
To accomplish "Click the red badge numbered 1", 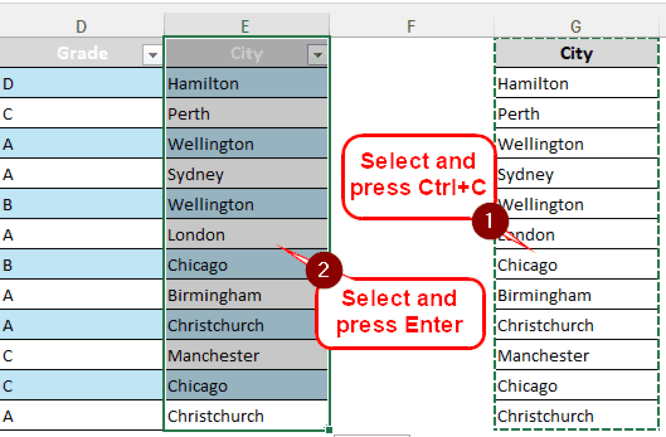I will 490,220.
